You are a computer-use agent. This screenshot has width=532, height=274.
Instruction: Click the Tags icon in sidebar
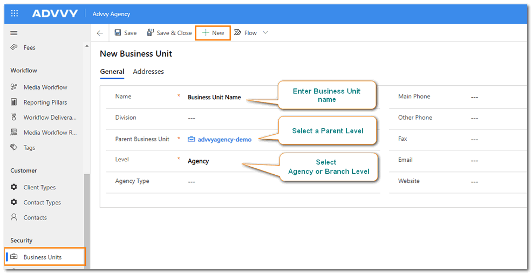14,148
